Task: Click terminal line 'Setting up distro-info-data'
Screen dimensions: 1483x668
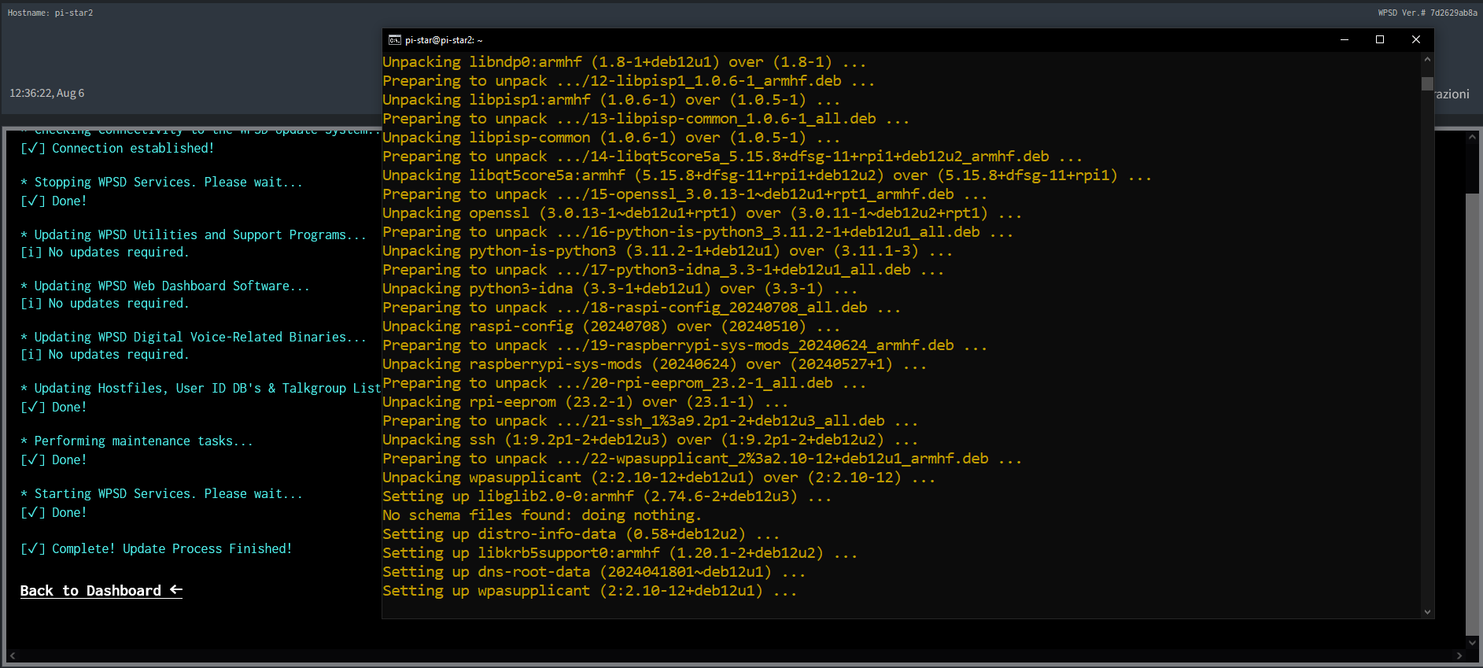Action: click(x=581, y=534)
